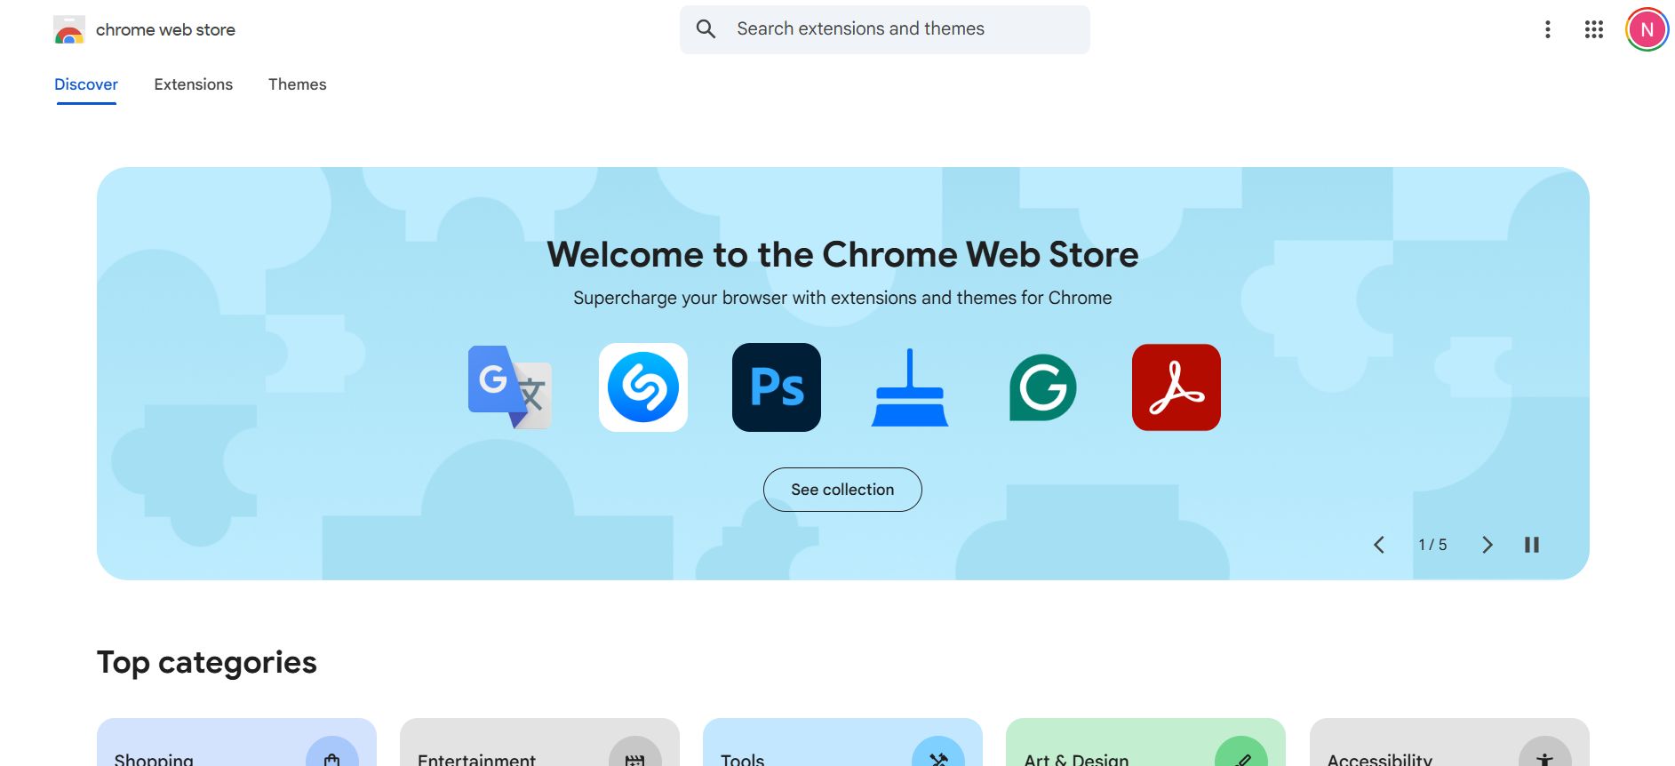
Task: Focus the Search extensions and themes field
Action: [884, 29]
